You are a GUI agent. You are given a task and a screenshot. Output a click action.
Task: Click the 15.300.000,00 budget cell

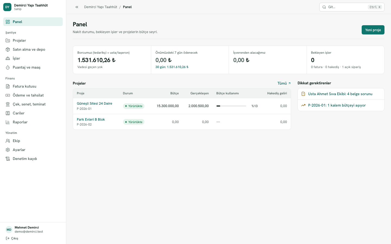click(168, 106)
